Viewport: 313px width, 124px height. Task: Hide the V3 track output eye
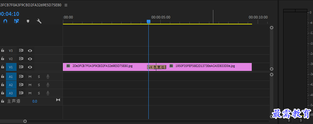(x=30, y=51)
